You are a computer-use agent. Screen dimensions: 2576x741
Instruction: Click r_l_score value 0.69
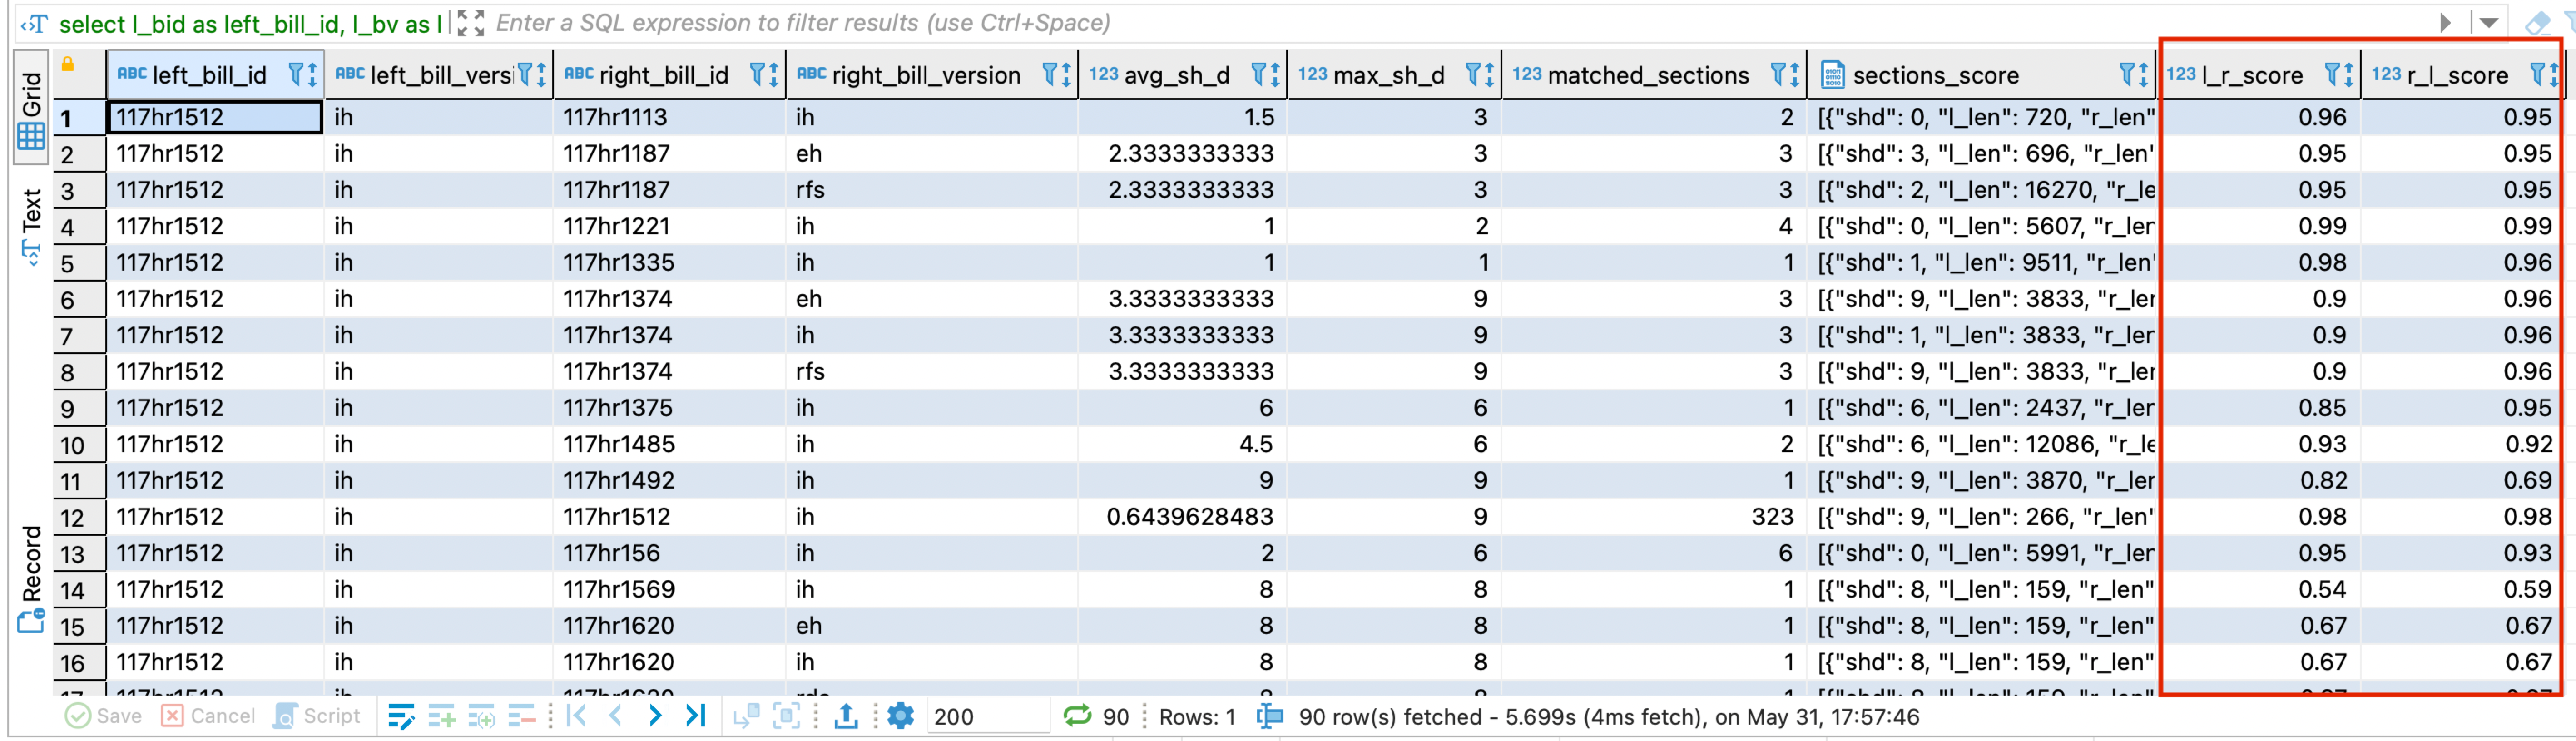point(2461,481)
